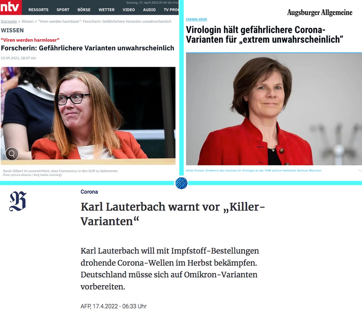The image size is (362, 317).
Task: Switch to the VIDEO section
Action: tap(129, 10)
